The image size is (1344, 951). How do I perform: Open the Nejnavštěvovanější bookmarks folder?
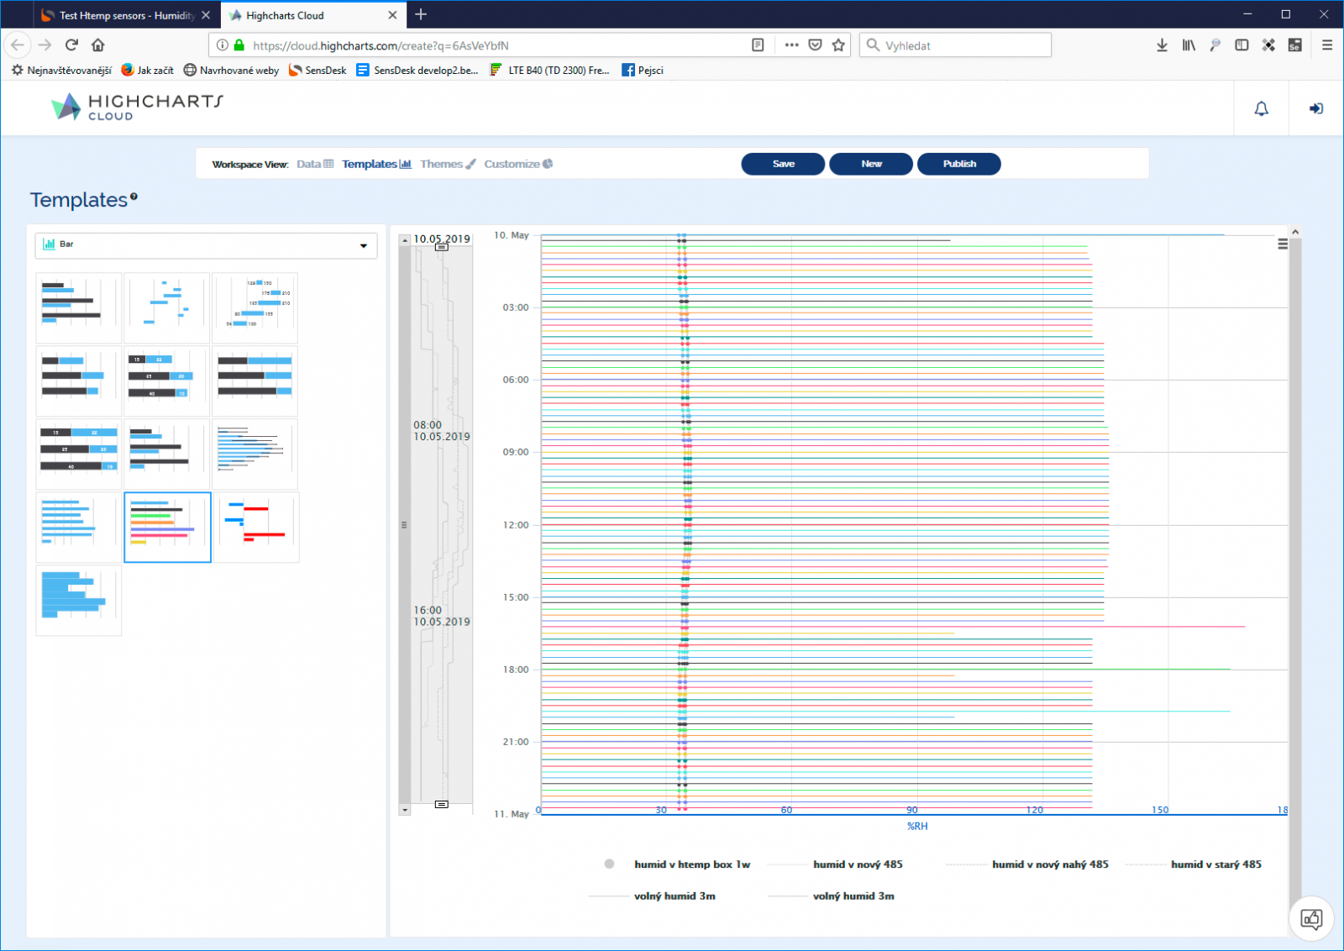tap(61, 70)
